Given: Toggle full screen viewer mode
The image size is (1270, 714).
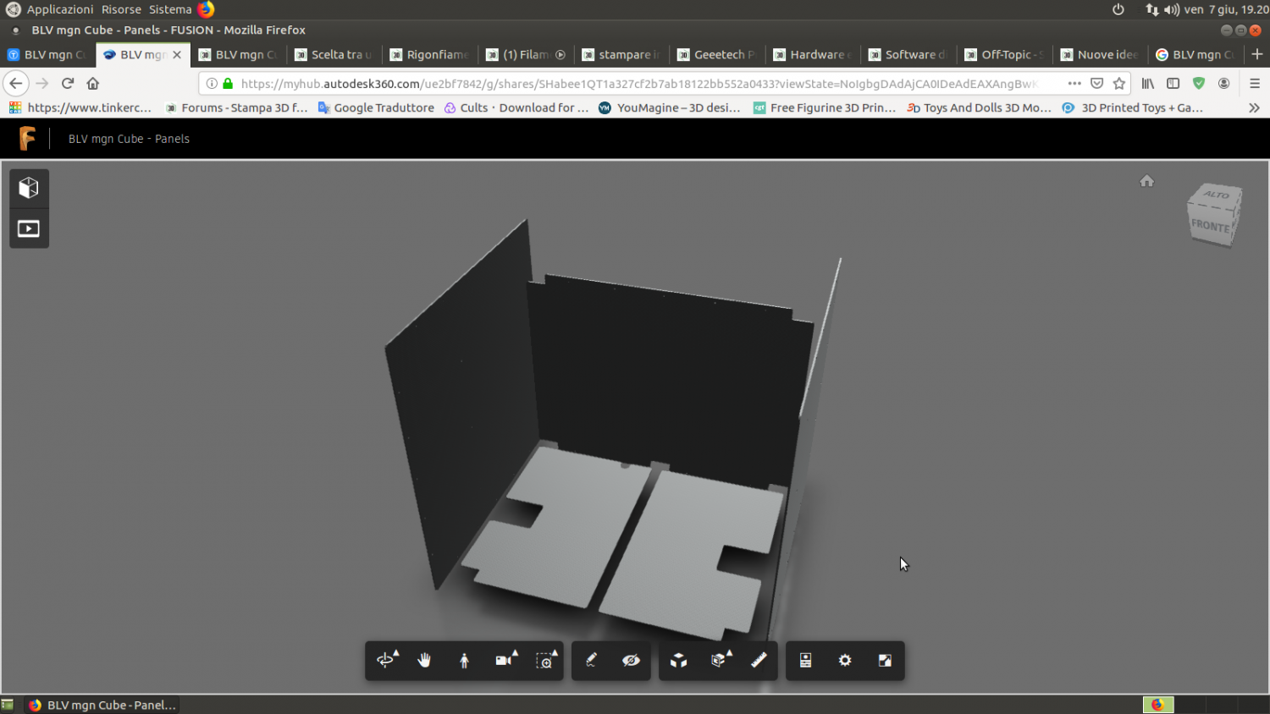Looking at the screenshot, I should tap(885, 661).
